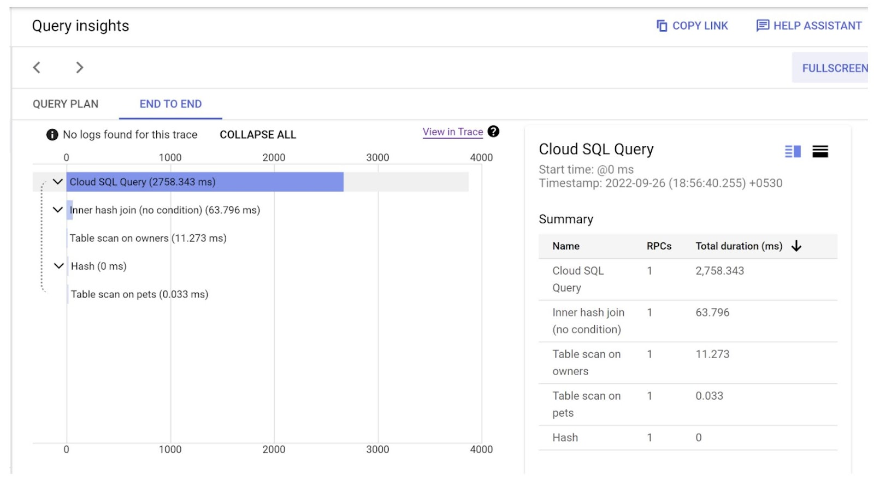
Task: Collapse the Hash span chevron
Action: [x=58, y=266]
